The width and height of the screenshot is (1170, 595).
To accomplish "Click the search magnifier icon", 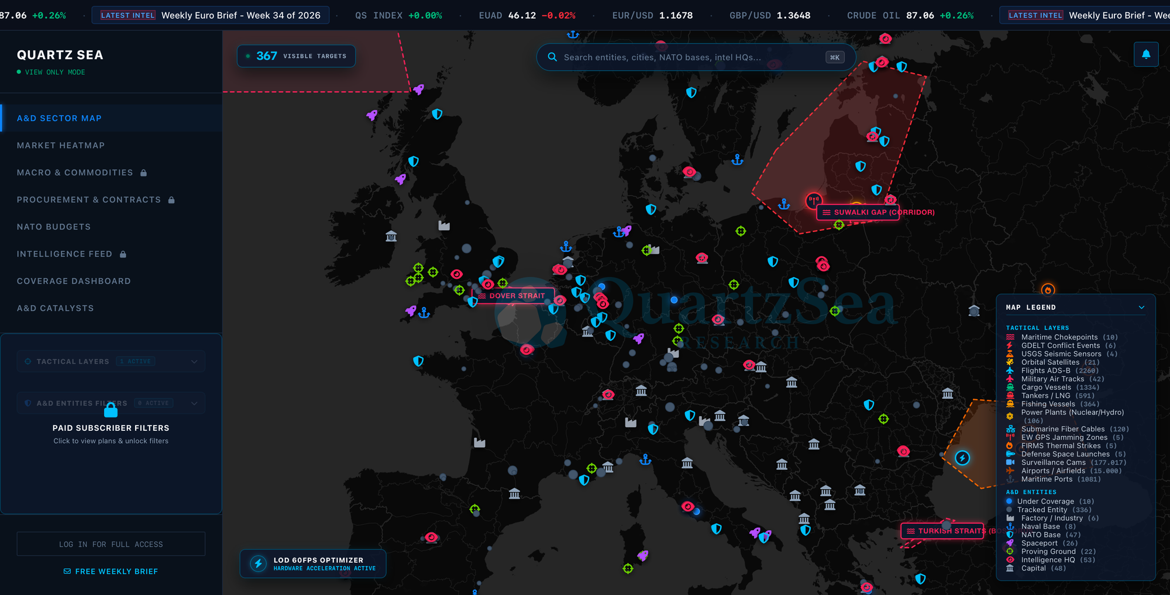I will 552,57.
